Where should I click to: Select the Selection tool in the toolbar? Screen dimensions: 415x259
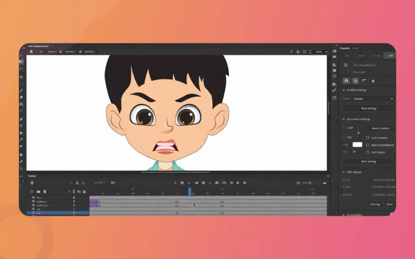click(21, 55)
